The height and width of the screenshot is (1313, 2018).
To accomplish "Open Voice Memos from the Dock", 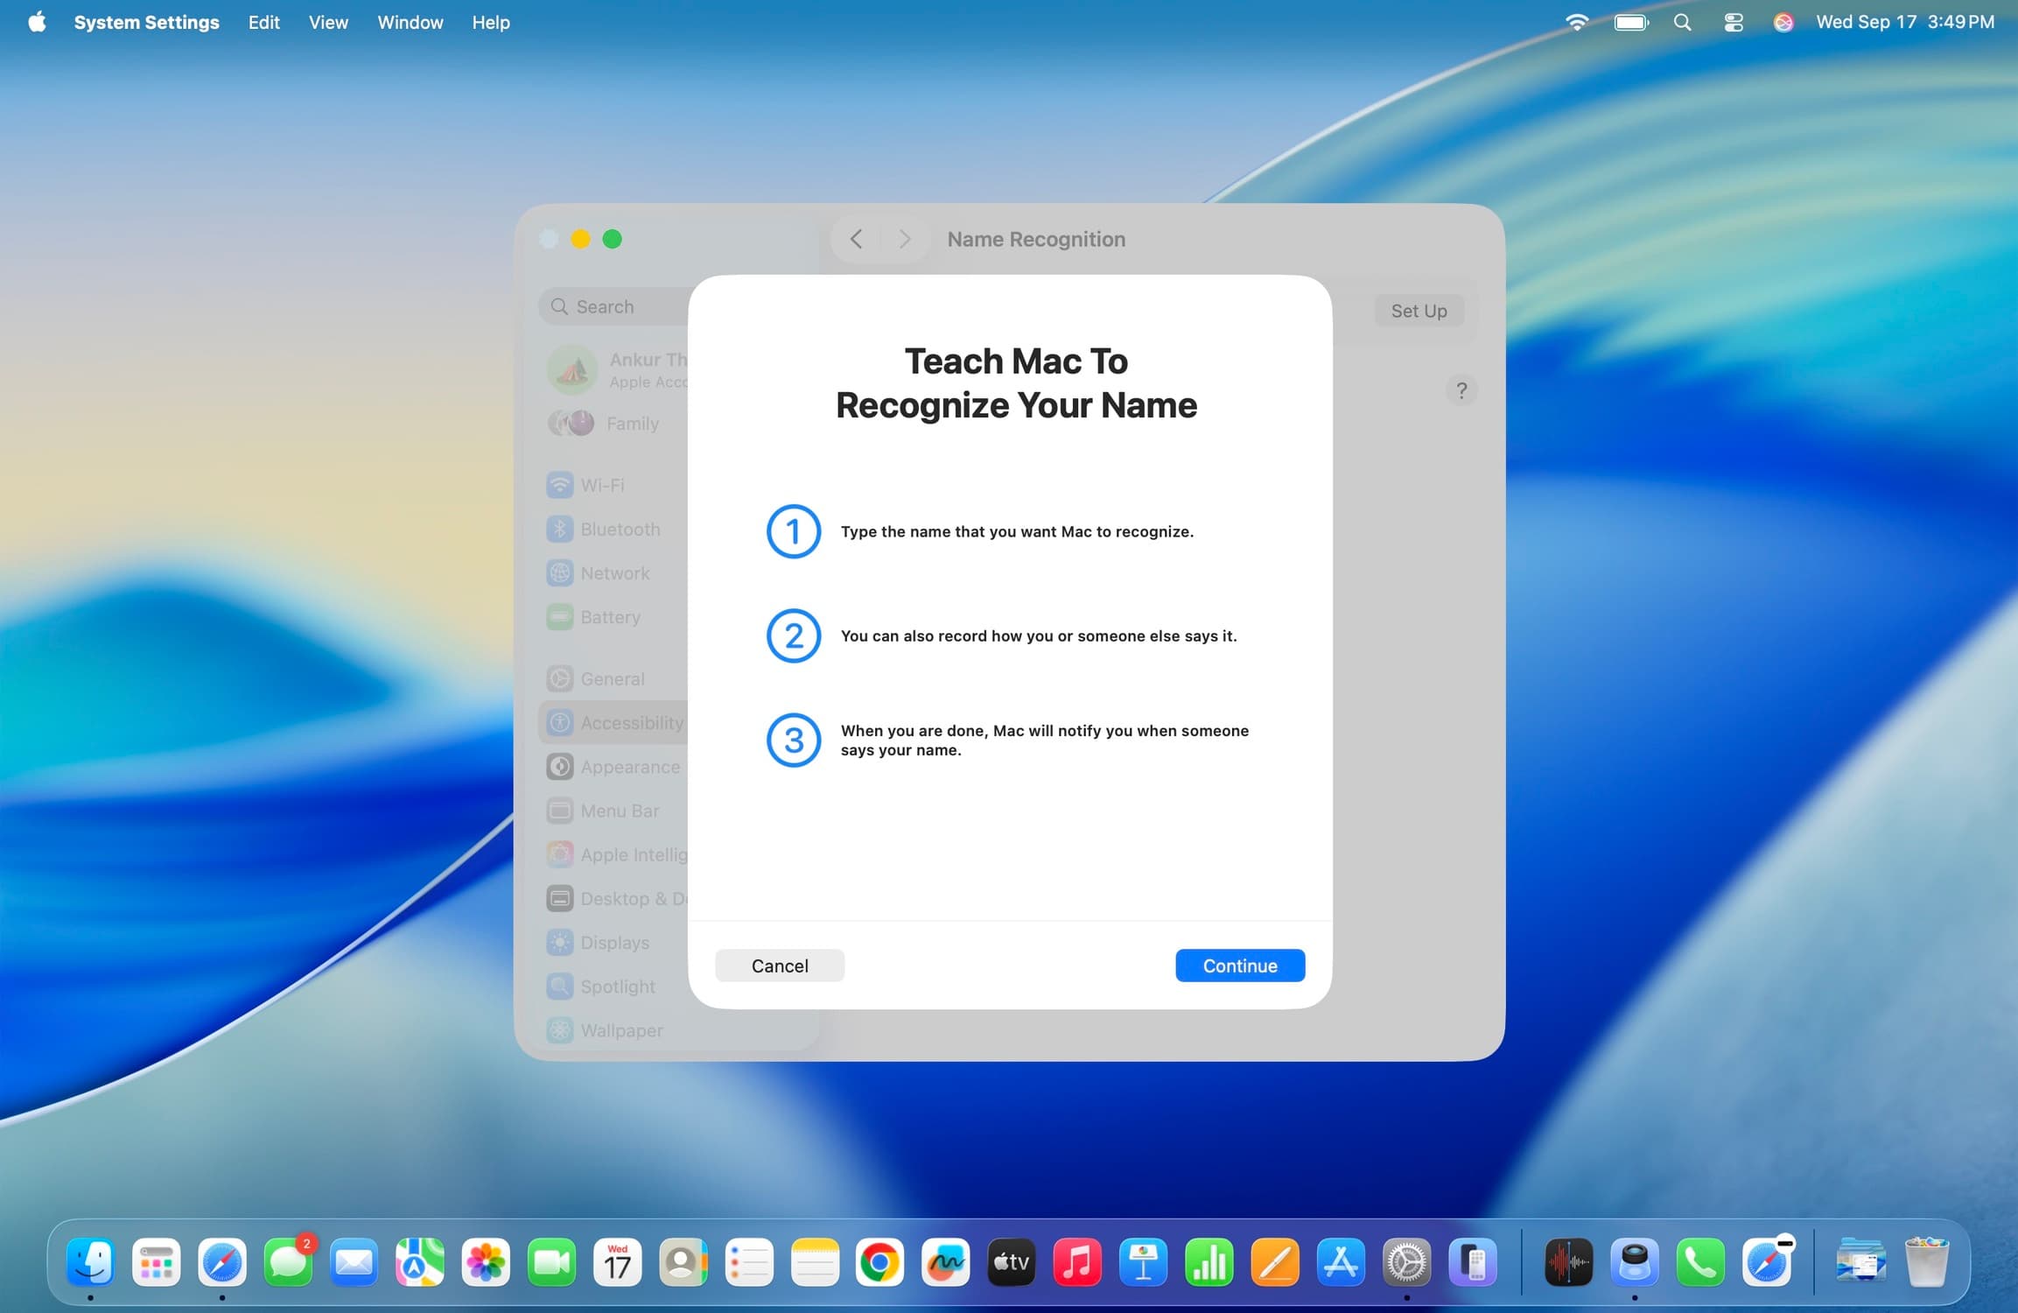I will [x=1567, y=1261].
